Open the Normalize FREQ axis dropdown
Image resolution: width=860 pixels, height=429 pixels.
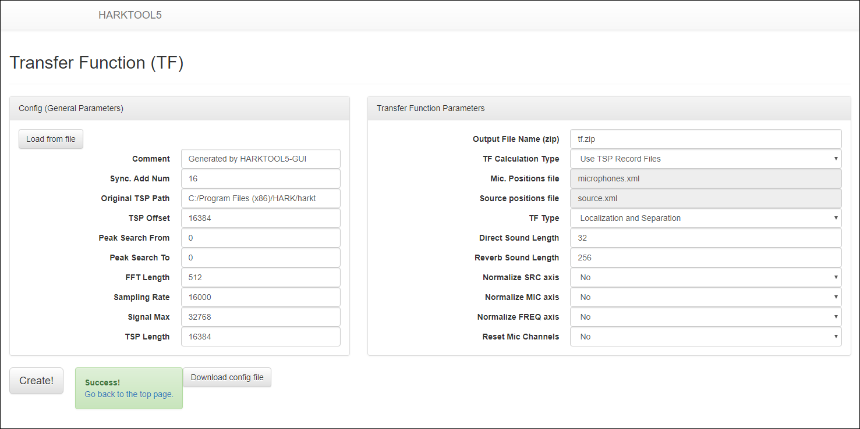705,317
